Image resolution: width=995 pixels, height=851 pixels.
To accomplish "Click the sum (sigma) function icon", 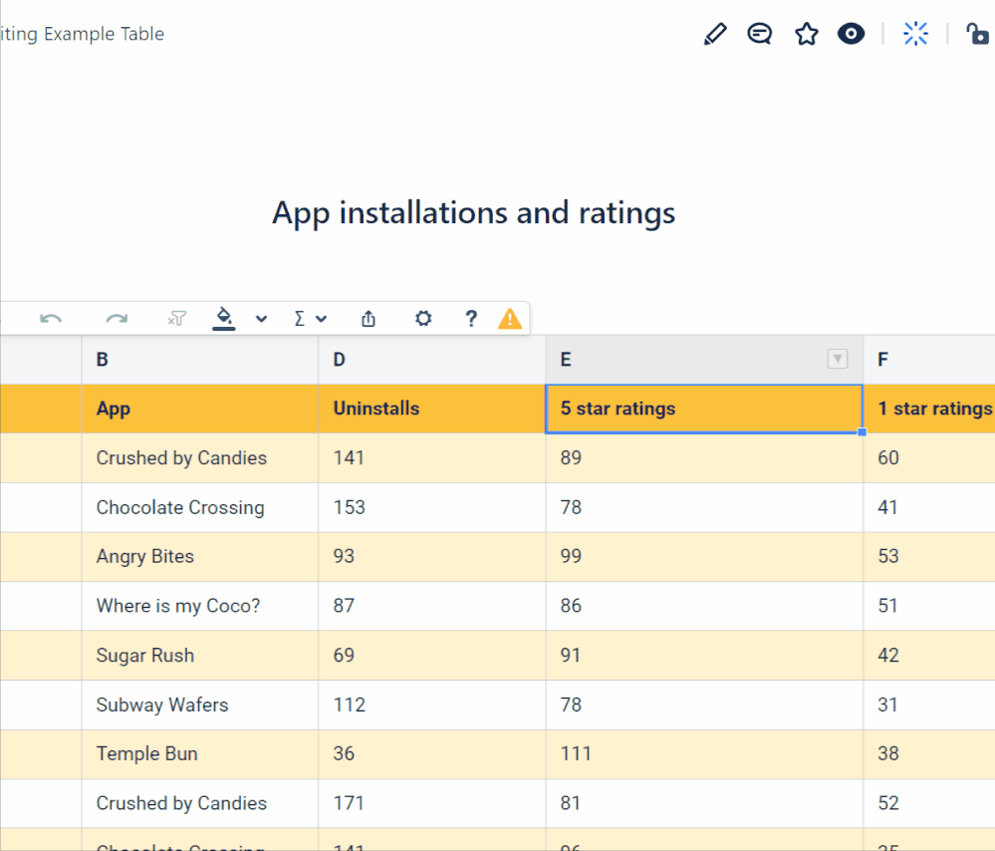I will point(301,318).
